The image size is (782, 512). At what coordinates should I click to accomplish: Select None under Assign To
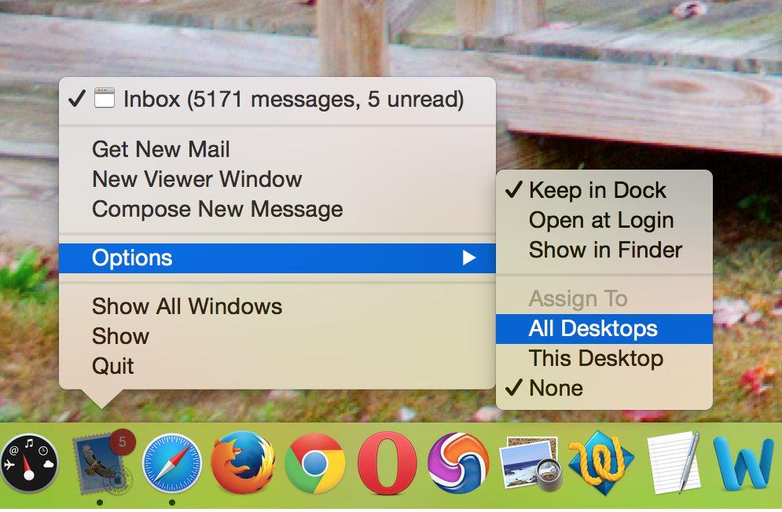pos(604,388)
